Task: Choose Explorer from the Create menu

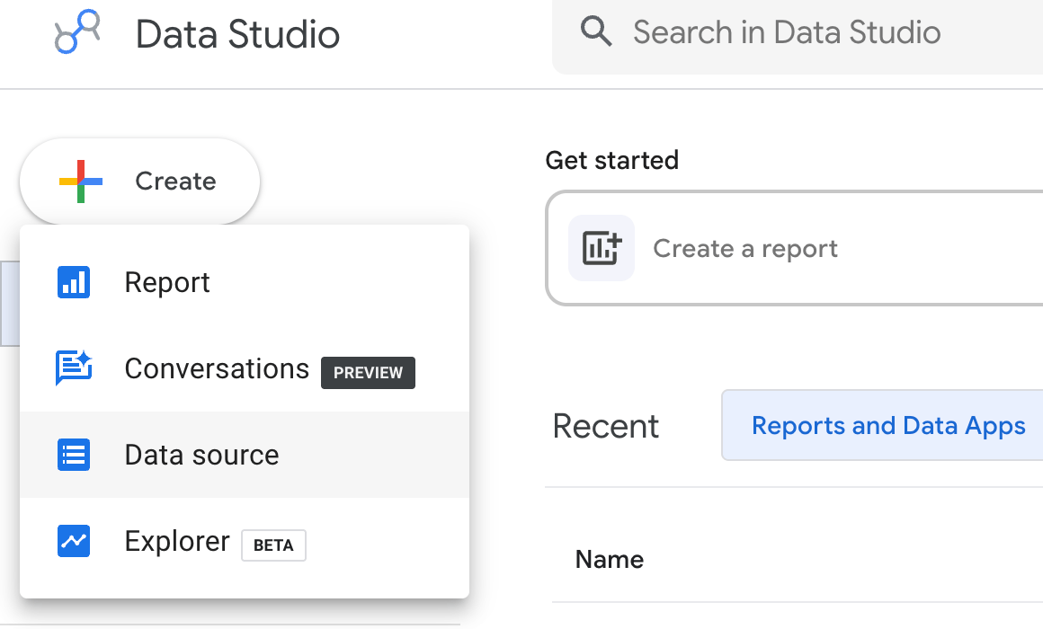Action: pyautogui.click(x=245, y=541)
